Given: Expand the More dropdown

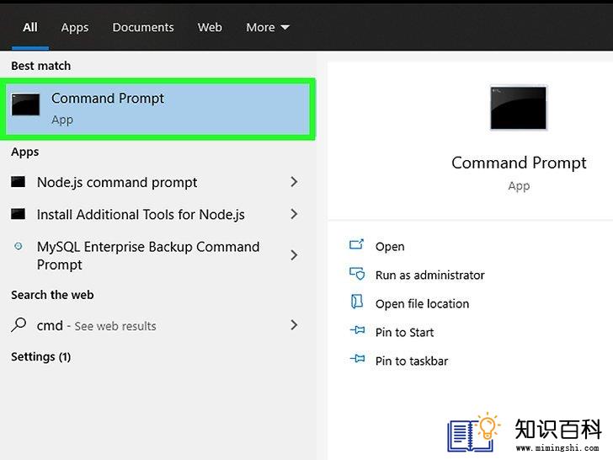Looking at the screenshot, I should [268, 27].
